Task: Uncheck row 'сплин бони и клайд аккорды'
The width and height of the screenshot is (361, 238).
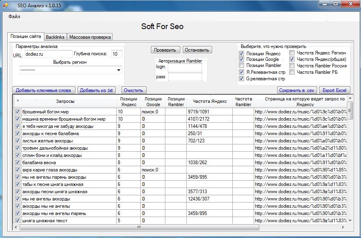Action: [17, 155]
